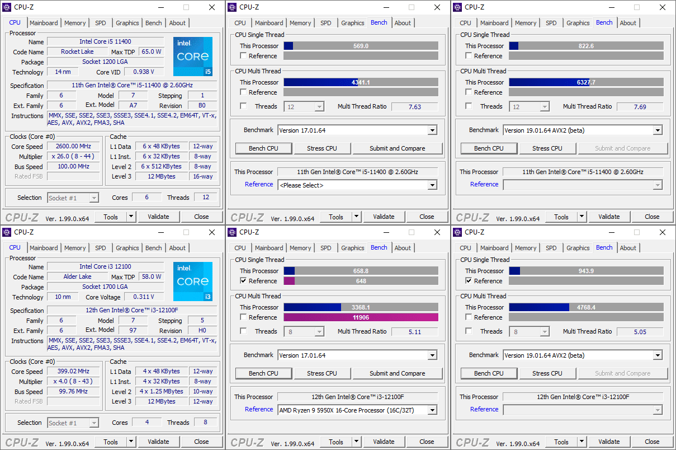676x450 pixels.
Task: Open the AMD Ryzen 9 5950X reference dropdown
Action: (x=432, y=410)
